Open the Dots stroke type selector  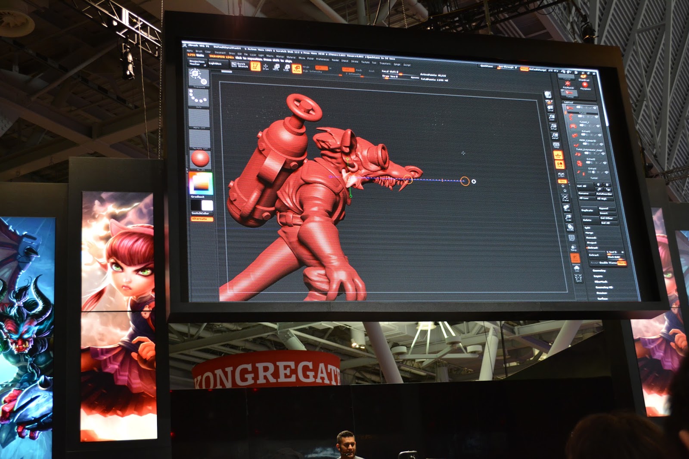click(x=199, y=98)
